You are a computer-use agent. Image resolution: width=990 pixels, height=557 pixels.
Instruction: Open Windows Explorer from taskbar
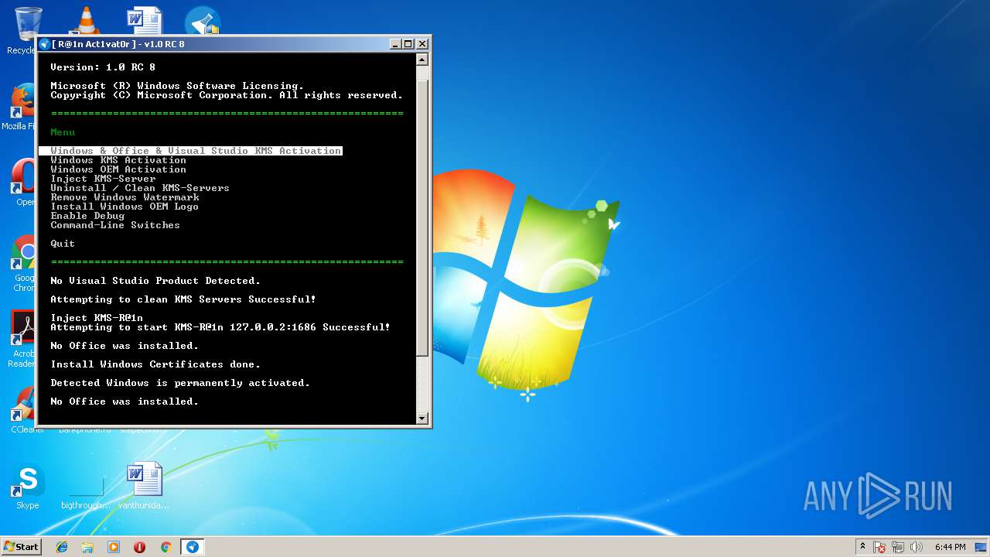[87, 547]
